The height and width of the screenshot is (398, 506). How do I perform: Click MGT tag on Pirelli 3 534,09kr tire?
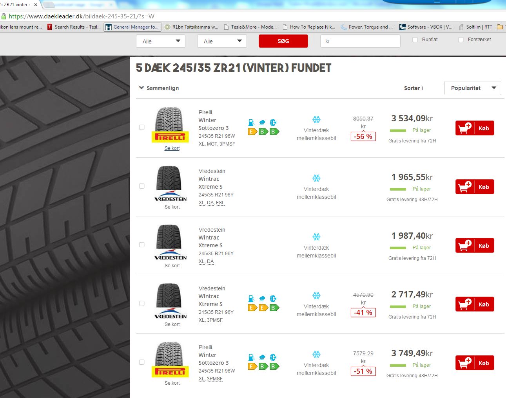coord(212,144)
